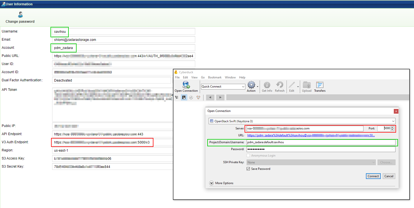This screenshot has height=208, width=414.
Task: Click the Change password label
Action: point(20,22)
